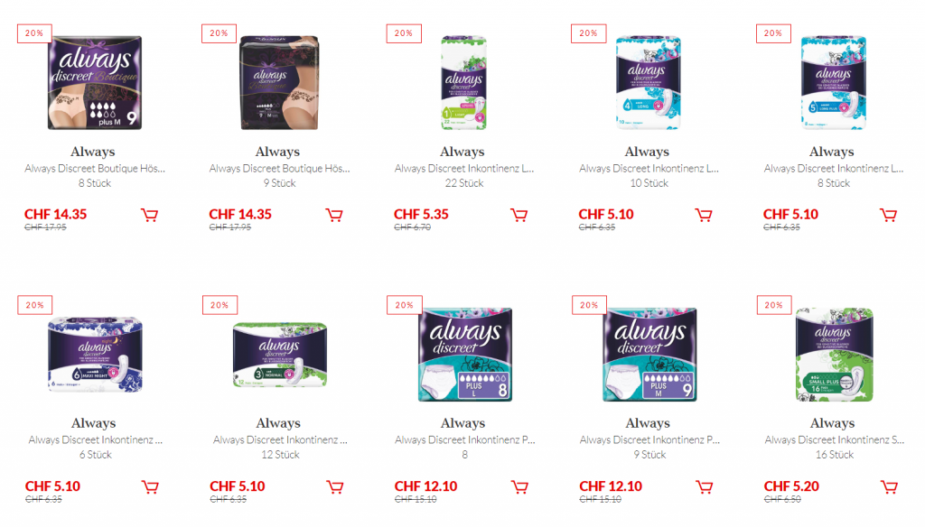Add the top-row 8 Stück CHF 5.10 item to cart

(x=888, y=215)
